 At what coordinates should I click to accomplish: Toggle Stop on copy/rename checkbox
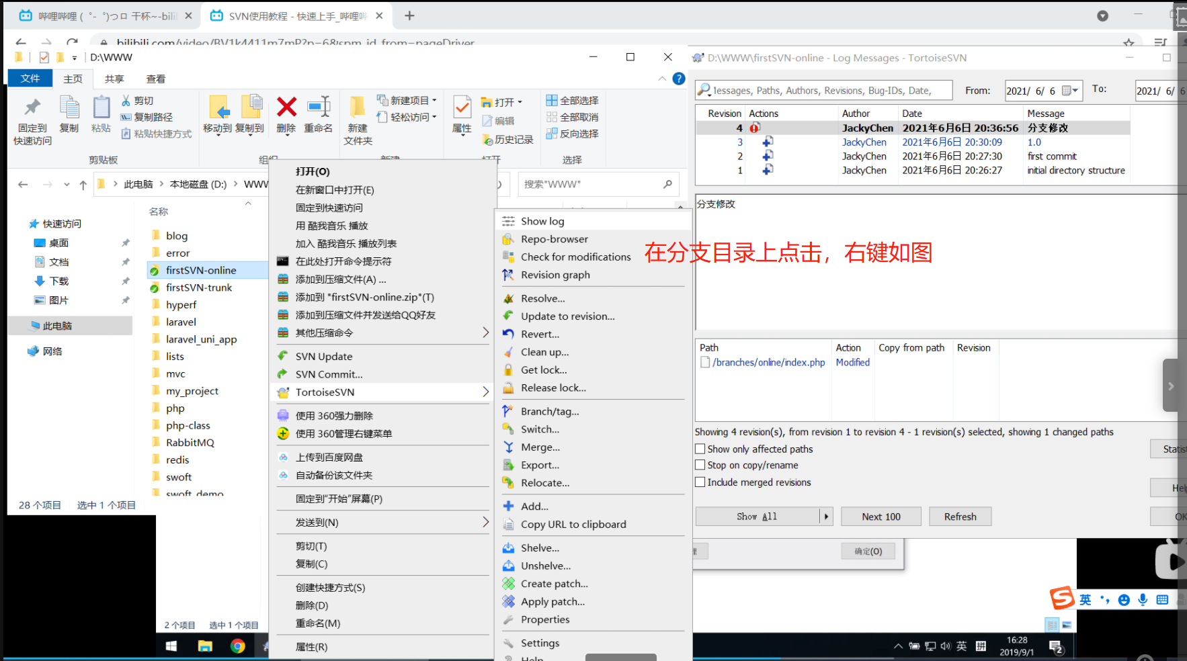pyautogui.click(x=700, y=465)
